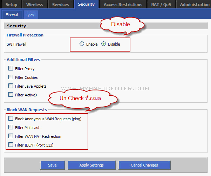
Task: Toggle the Filter Proxy checkbox
Action: pos(11,68)
